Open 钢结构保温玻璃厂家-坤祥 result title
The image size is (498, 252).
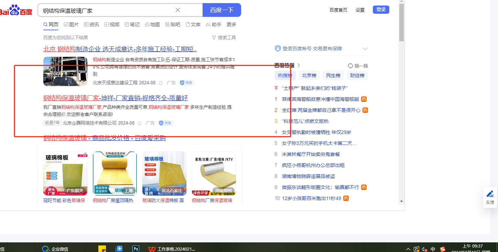click(x=116, y=98)
